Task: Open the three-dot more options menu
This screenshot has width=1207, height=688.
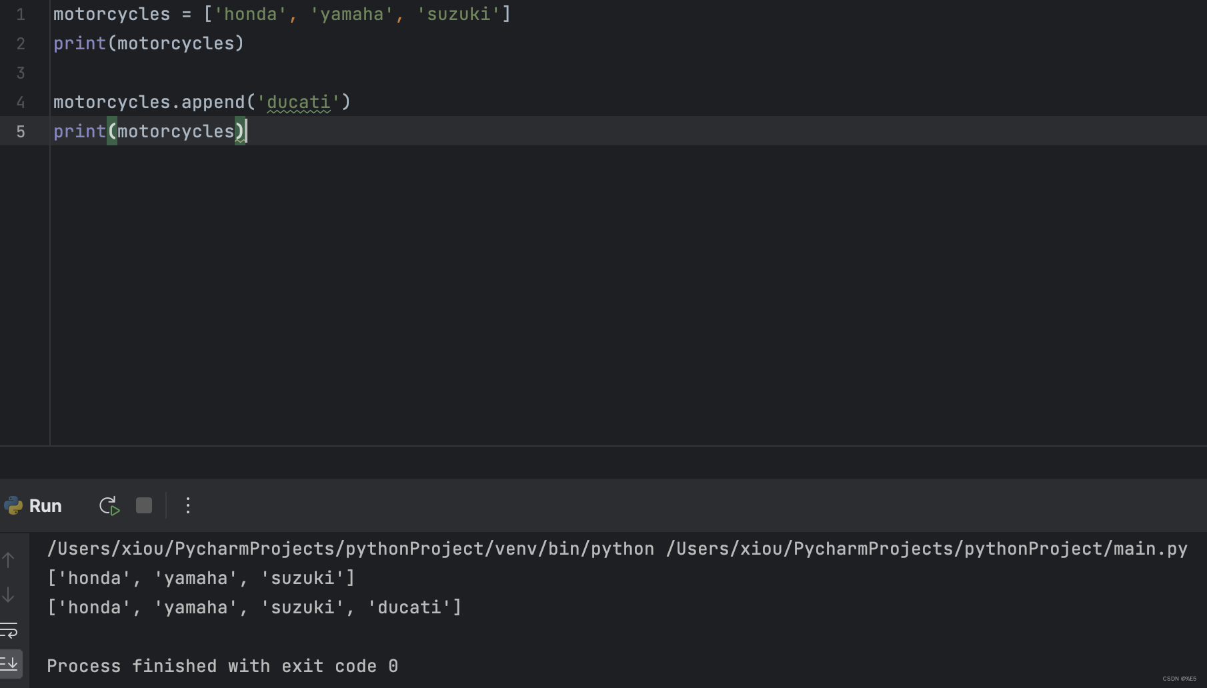Action: [188, 505]
